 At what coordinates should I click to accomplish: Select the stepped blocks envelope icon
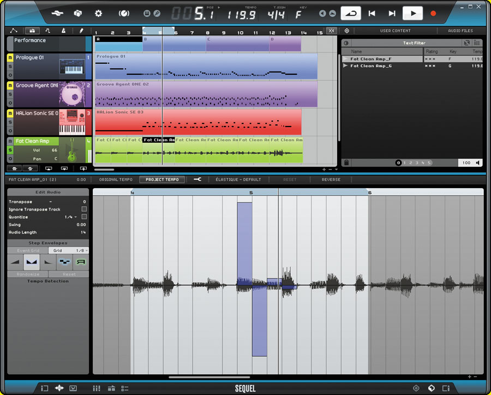coord(64,262)
